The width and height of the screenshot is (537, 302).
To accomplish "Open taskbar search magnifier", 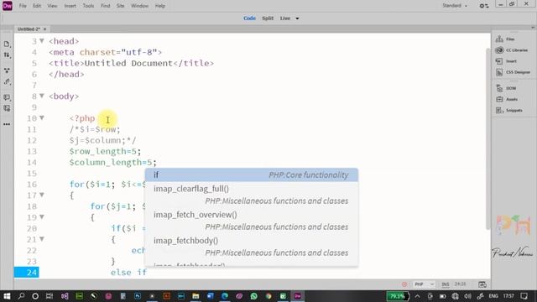I will click(x=21, y=296).
